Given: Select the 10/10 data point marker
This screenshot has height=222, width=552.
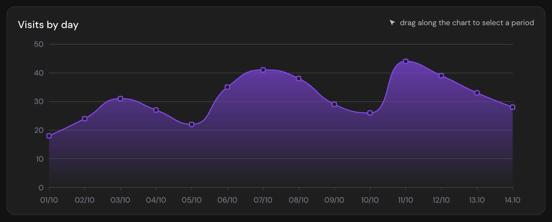Looking at the screenshot, I should [370, 113].
